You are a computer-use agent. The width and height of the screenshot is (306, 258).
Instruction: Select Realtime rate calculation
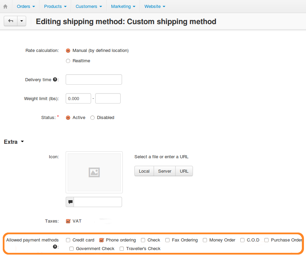pyautogui.click(x=68, y=61)
